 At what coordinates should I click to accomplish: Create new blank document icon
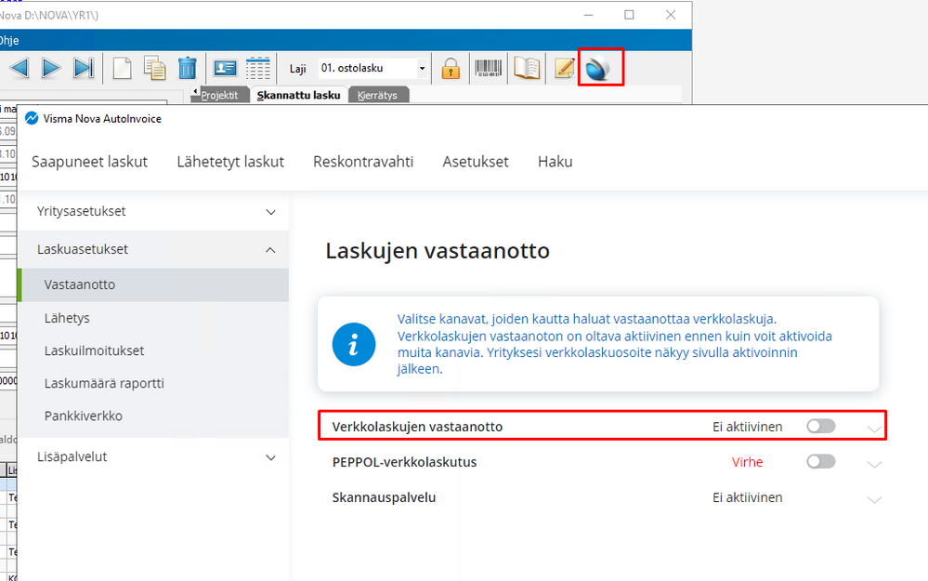(122, 68)
